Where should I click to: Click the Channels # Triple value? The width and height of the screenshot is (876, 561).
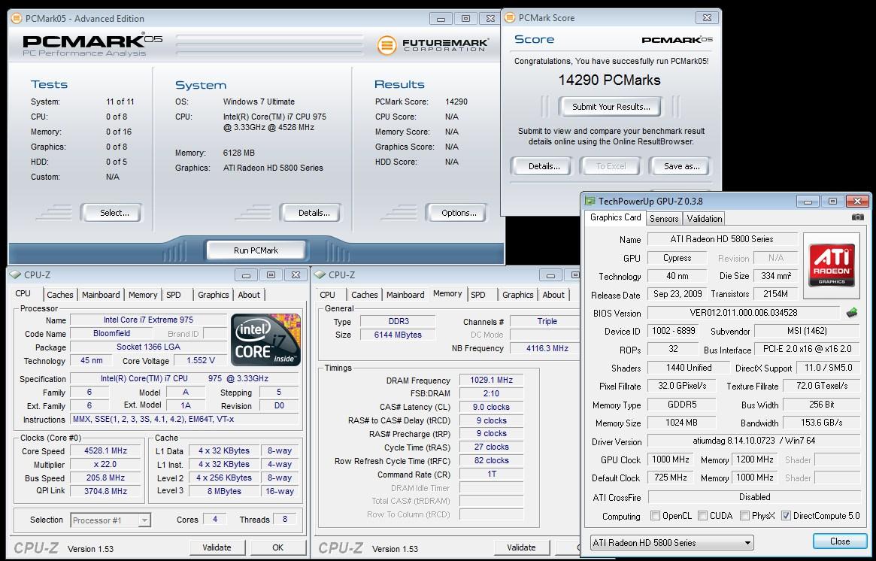click(547, 321)
